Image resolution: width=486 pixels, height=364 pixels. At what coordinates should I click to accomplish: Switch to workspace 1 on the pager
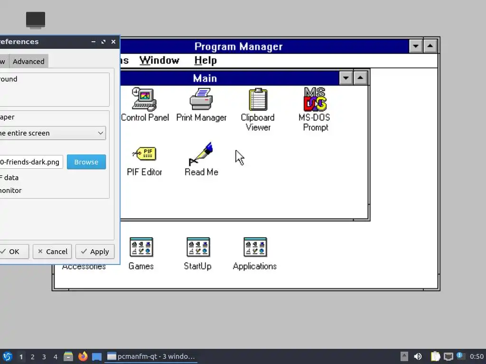pyautogui.click(x=21, y=357)
